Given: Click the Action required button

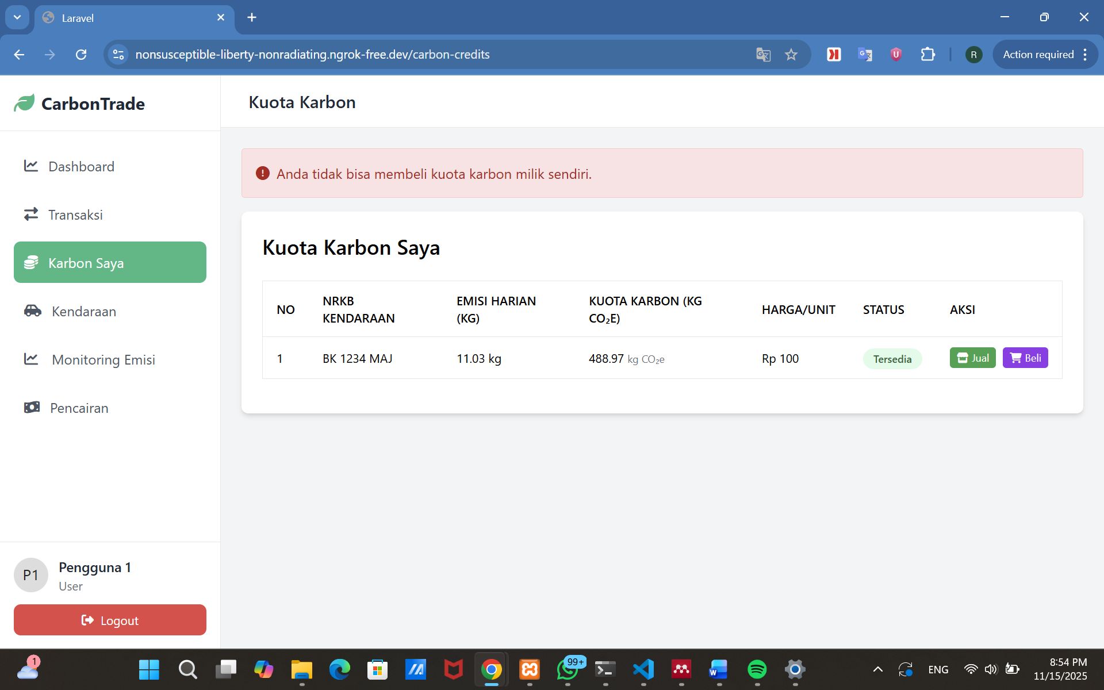Looking at the screenshot, I should [1045, 55].
